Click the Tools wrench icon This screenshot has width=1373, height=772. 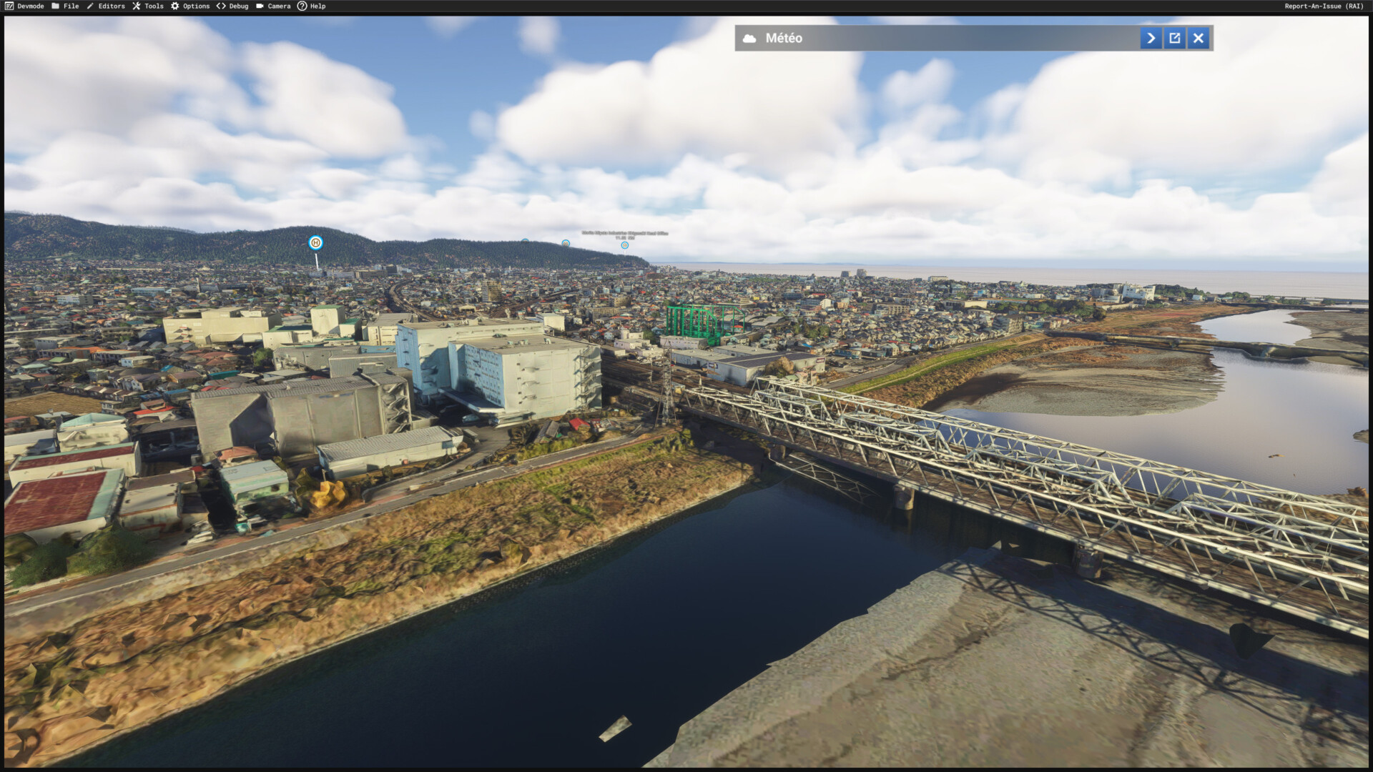tap(137, 6)
